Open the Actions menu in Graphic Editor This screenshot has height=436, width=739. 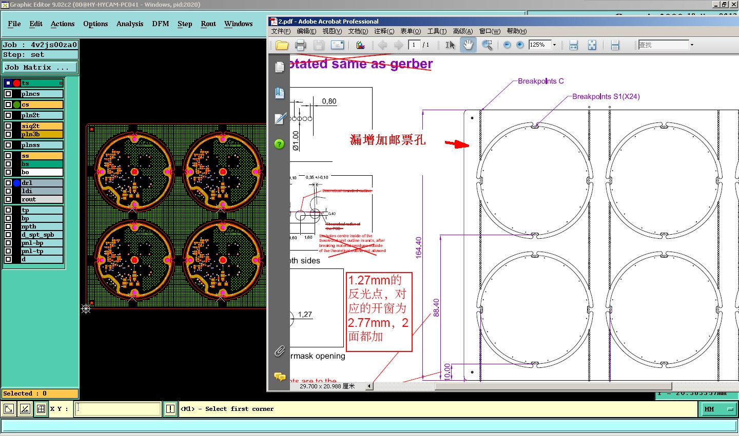pos(63,24)
